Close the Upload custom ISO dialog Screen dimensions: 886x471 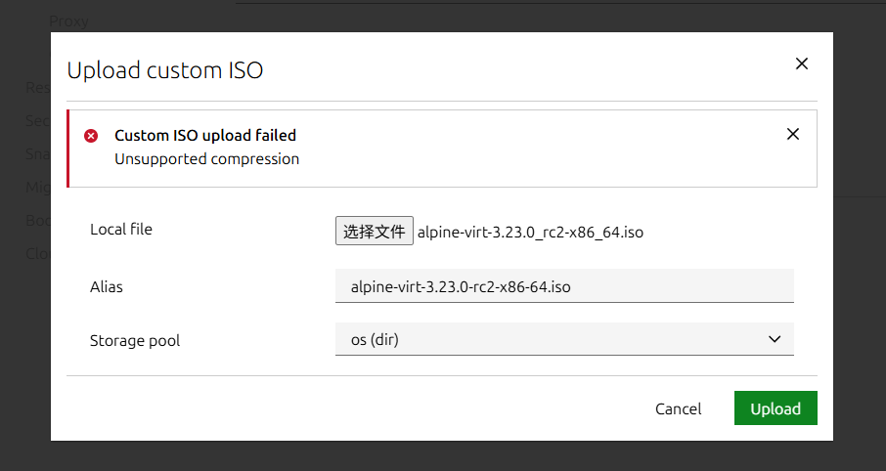pyautogui.click(x=801, y=64)
